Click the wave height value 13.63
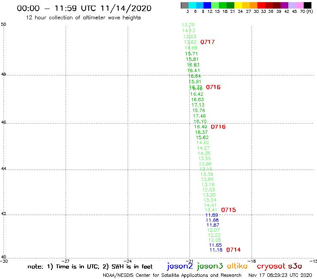 point(189,36)
